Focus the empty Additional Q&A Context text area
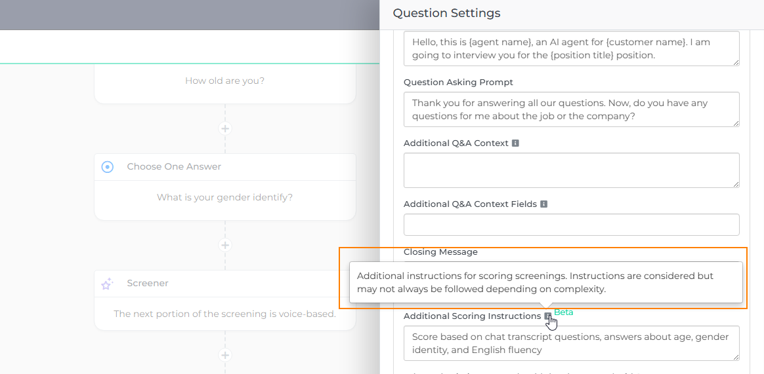 tap(571, 170)
